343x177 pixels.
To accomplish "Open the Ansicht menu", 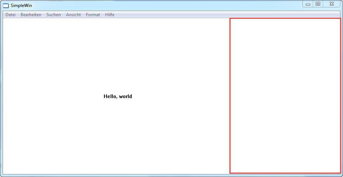I will [x=73, y=15].
